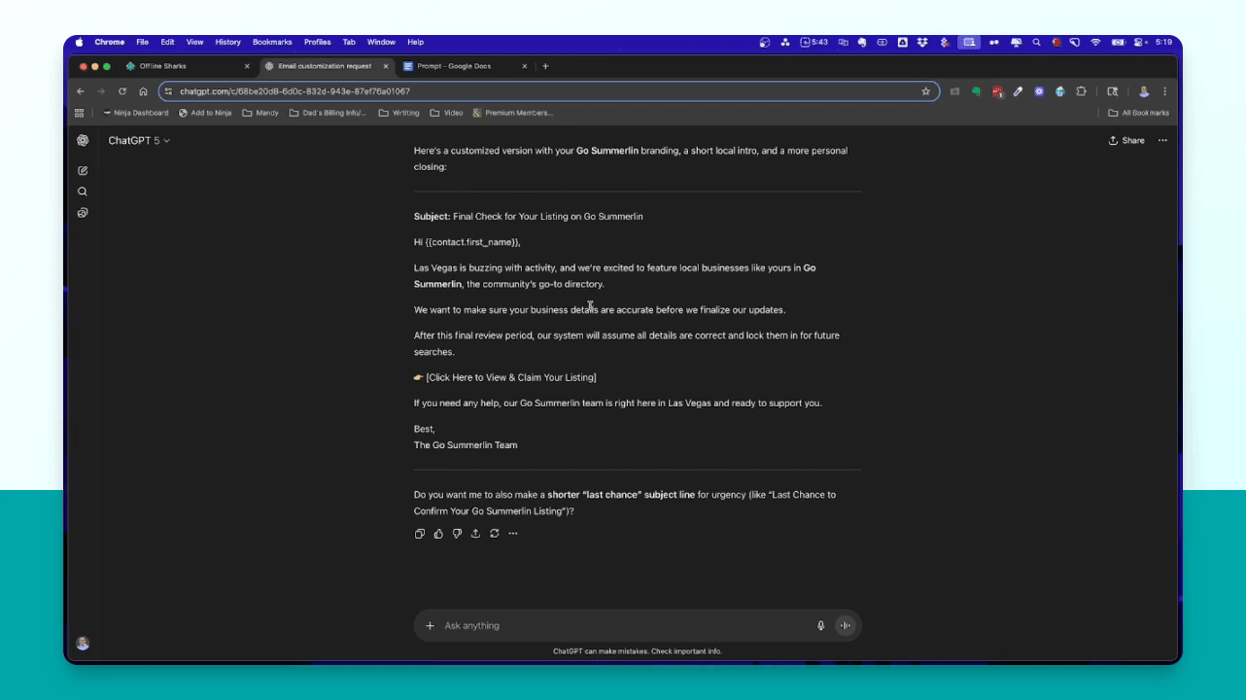
Task: Open conversation options three-dot menu
Action: [x=1162, y=140]
